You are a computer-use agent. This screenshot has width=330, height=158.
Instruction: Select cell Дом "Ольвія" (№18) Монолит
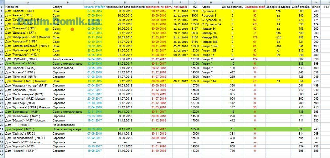coord(28,81)
